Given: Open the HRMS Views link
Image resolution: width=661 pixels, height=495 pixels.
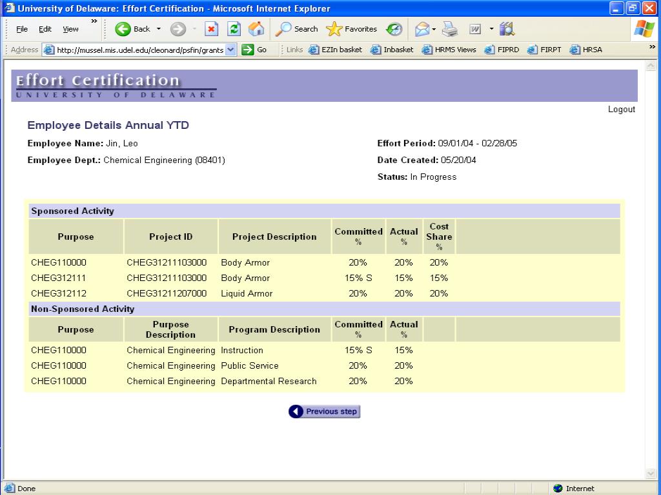Looking at the screenshot, I should 449,50.
